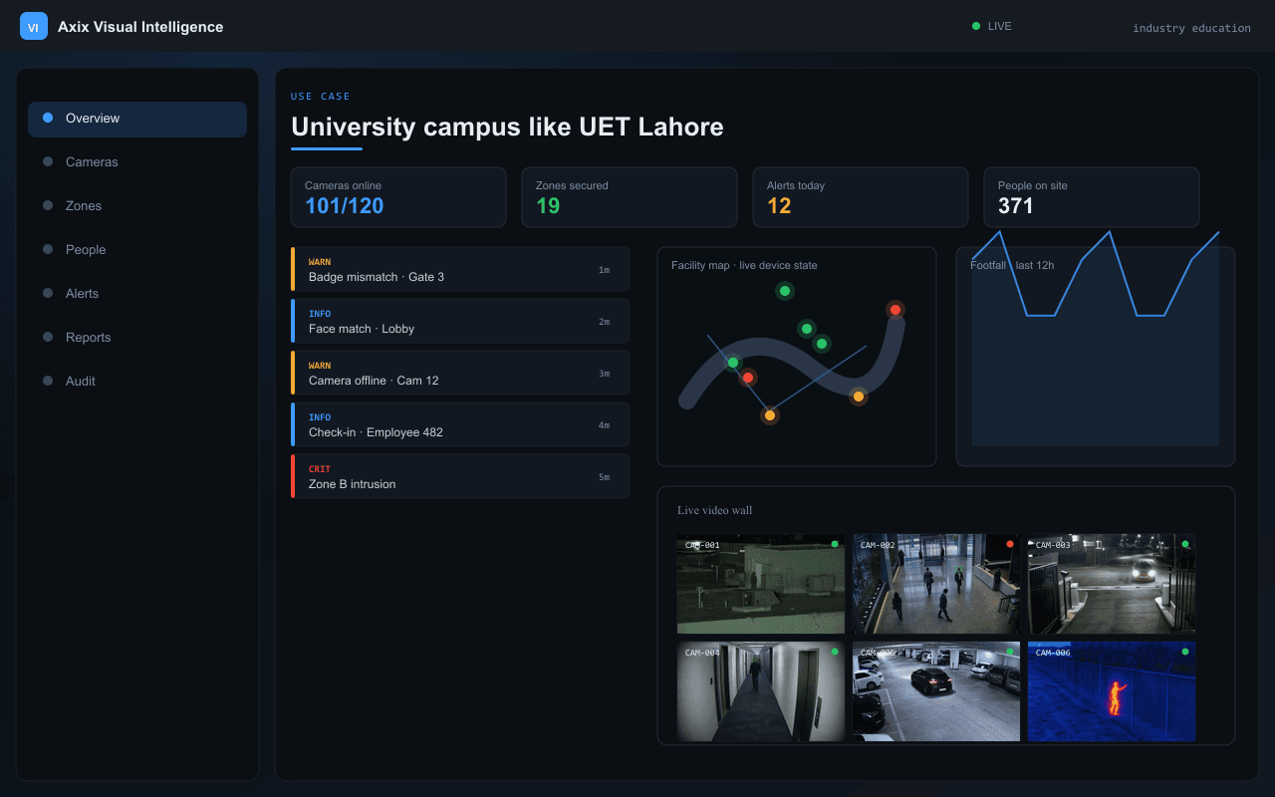Open the Alerts page

click(137, 294)
